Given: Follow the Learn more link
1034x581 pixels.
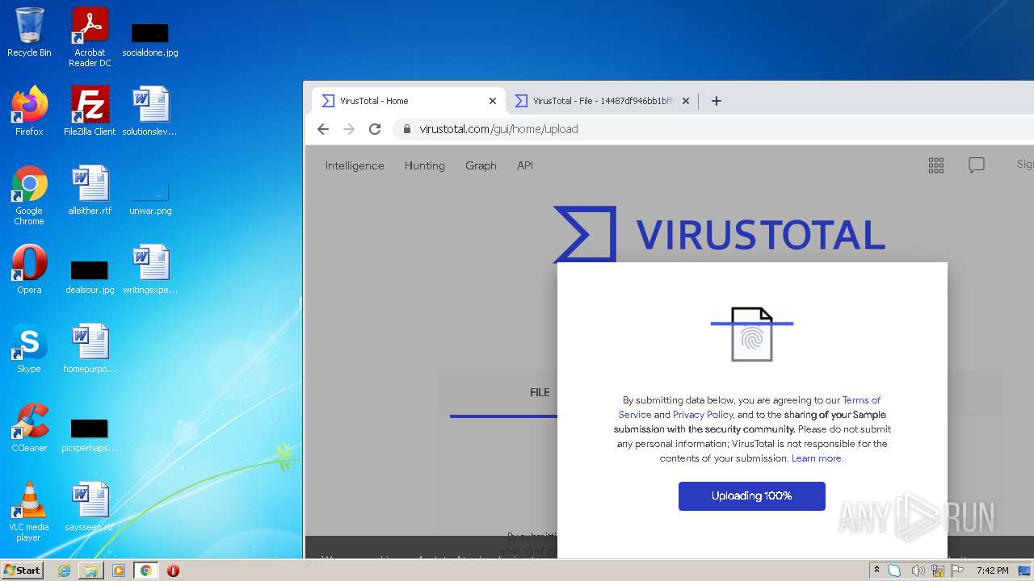Looking at the screenshot, I should (x=817, y=458).
